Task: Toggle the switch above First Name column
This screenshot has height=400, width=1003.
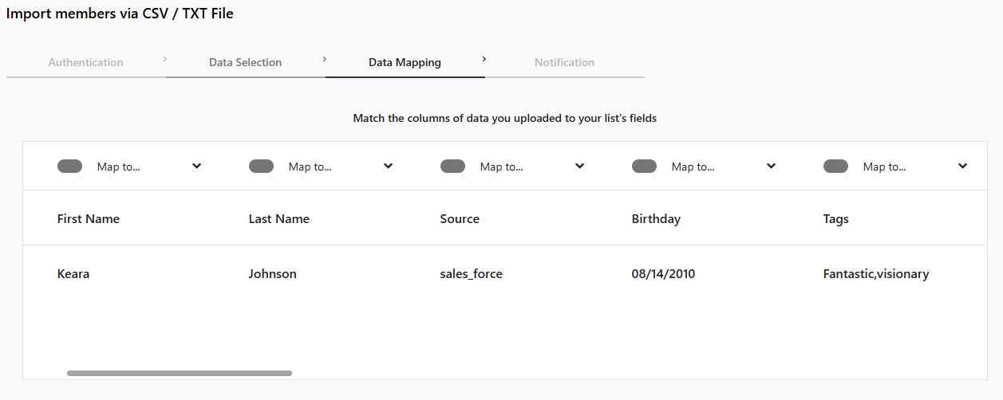Action: pos(70,167)
